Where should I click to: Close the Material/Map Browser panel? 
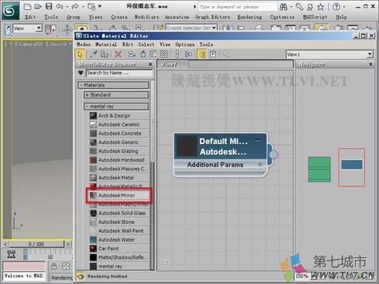tap(151, 64)
